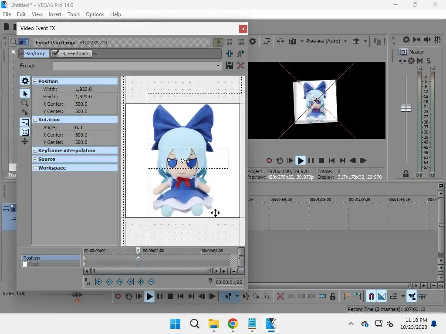
Task: Open Master Bus audio properties gear
Action: (406, 40)
